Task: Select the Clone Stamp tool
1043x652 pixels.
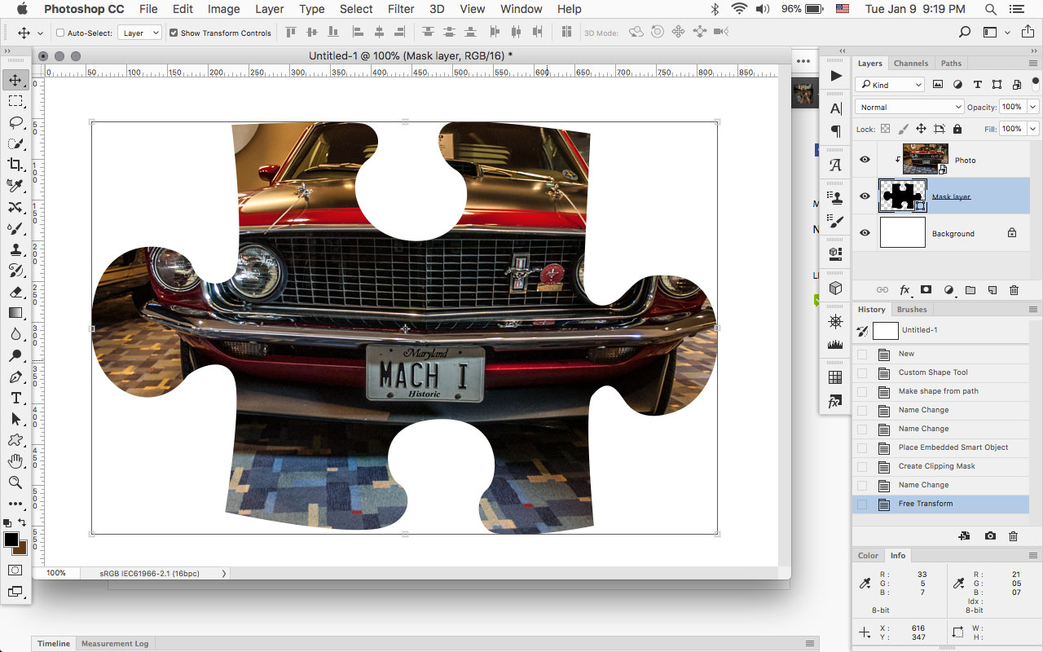Action: 15,249
